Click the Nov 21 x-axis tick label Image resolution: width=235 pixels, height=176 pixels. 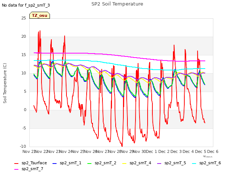coord(29,151)
